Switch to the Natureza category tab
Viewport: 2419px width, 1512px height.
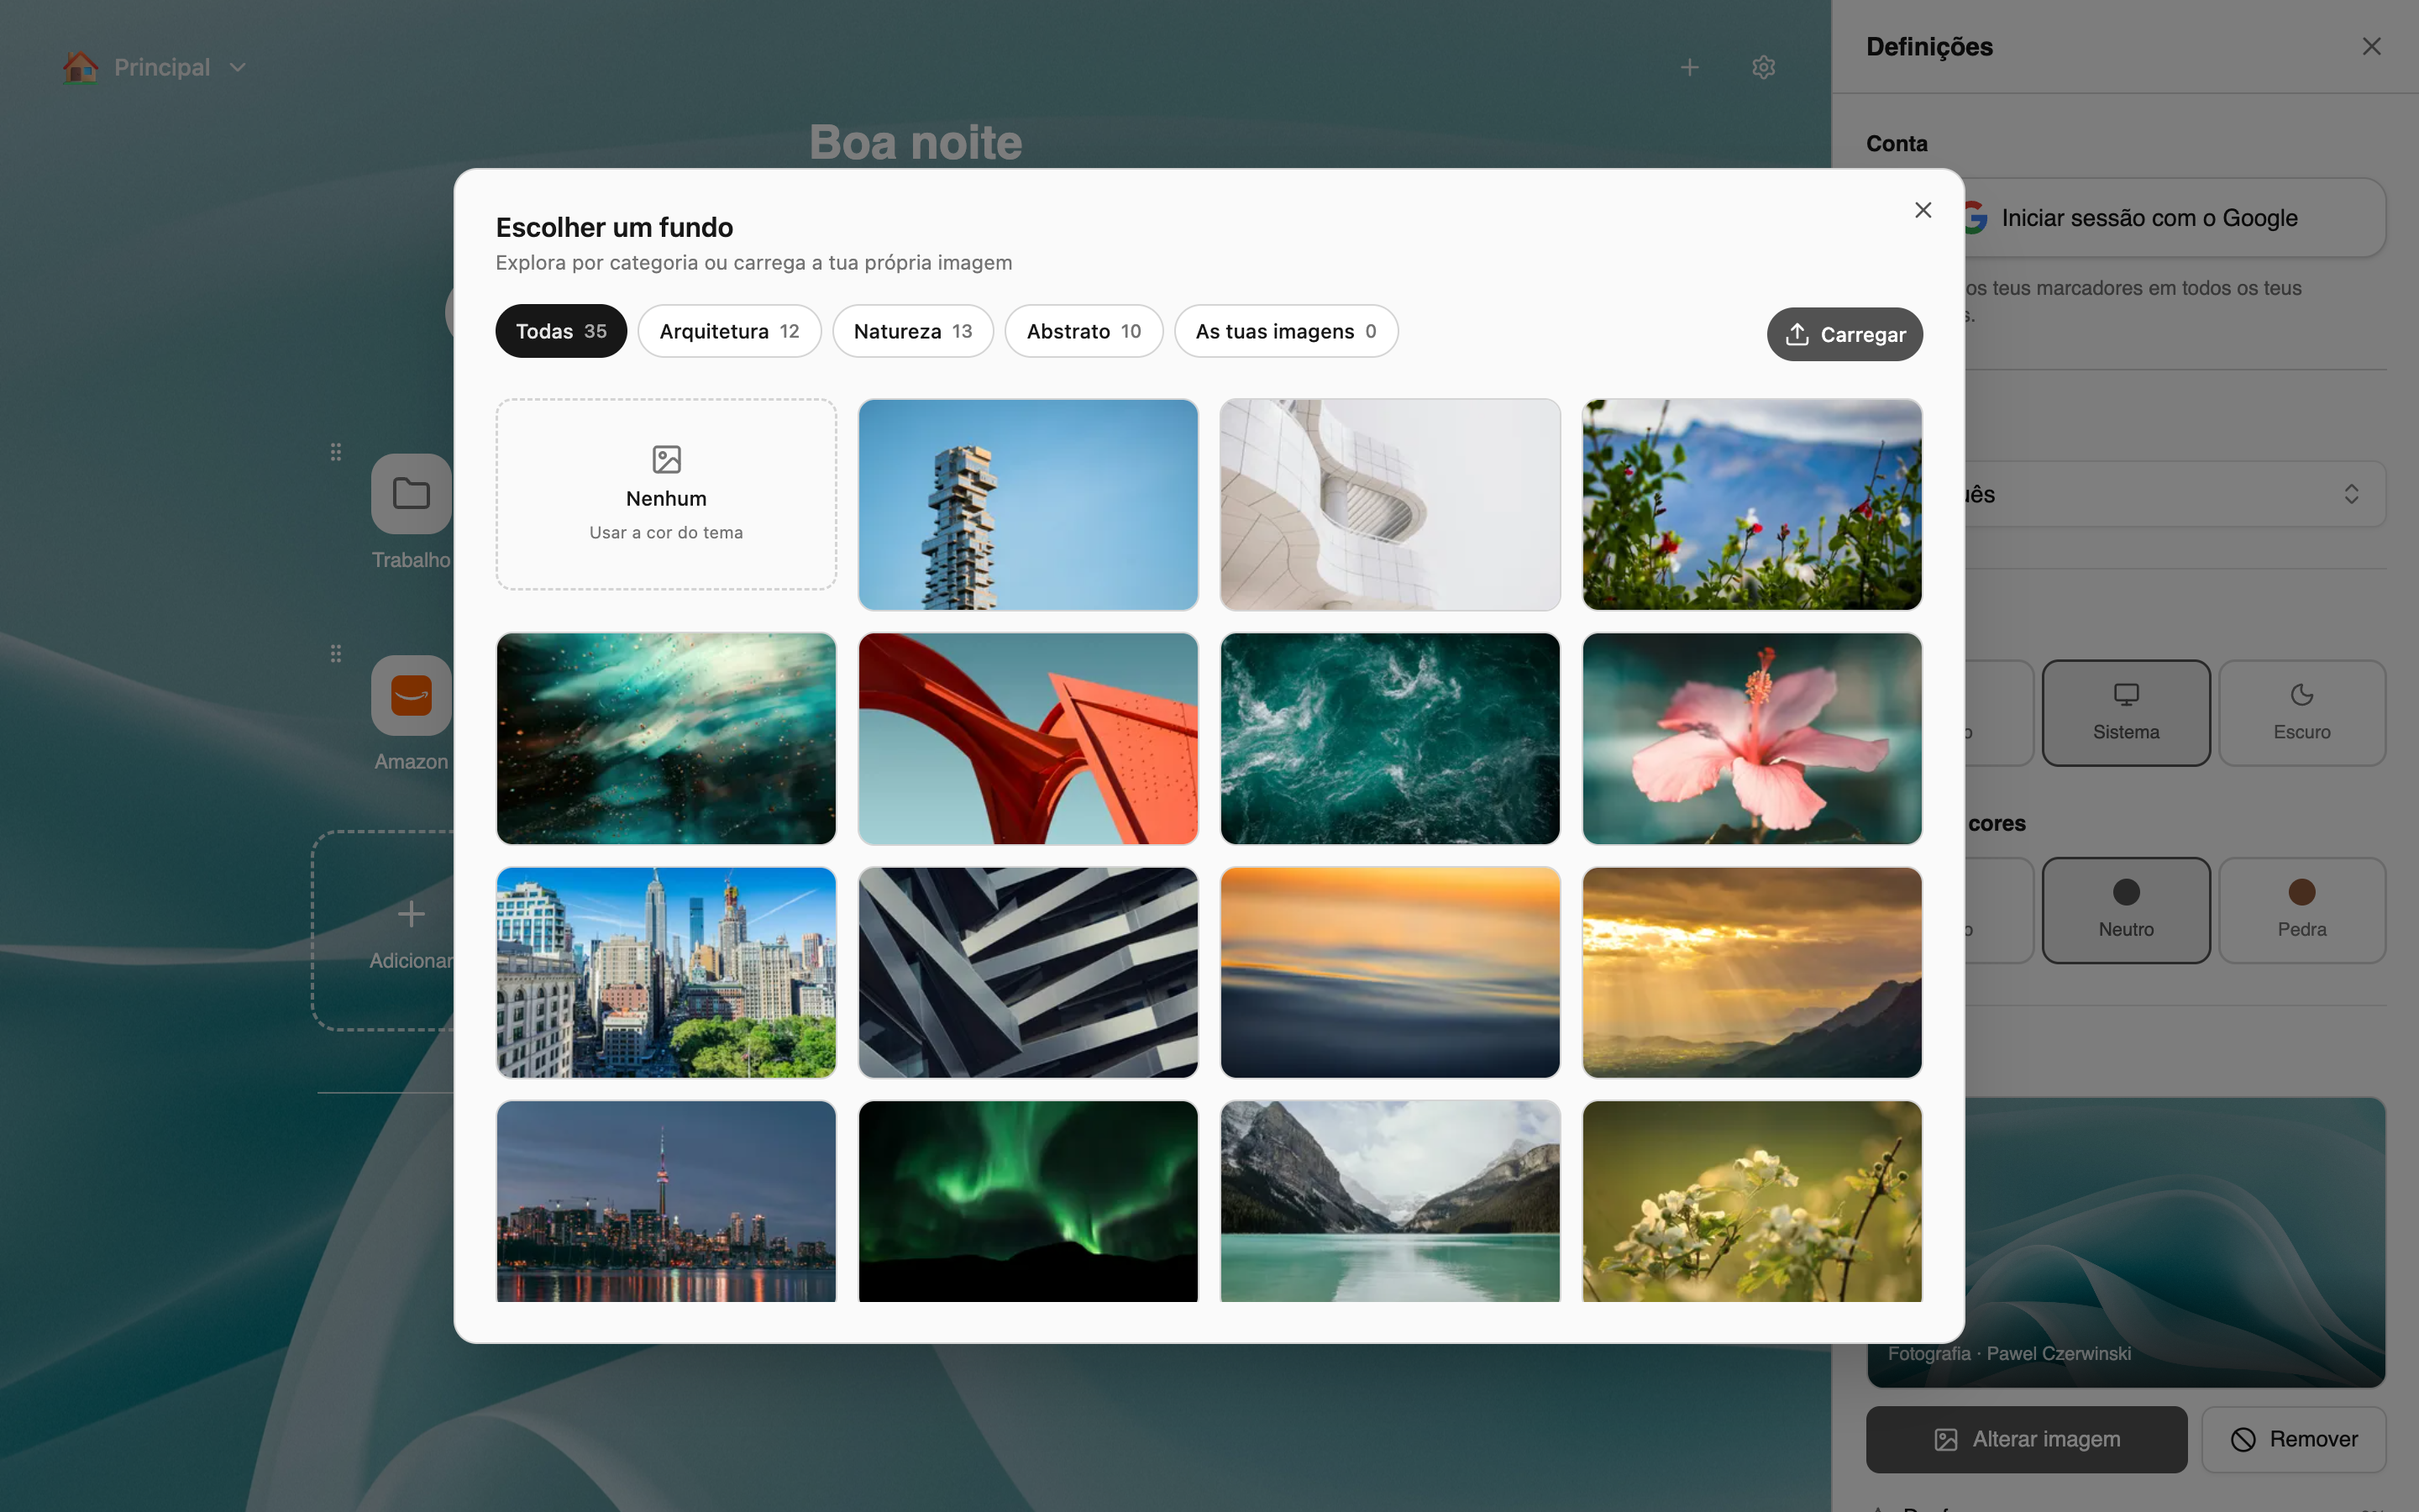[913, 331]
